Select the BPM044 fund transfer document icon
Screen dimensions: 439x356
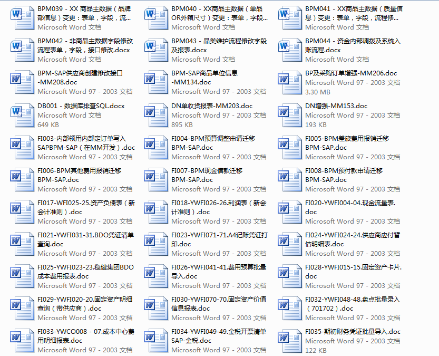coord(290,51)
